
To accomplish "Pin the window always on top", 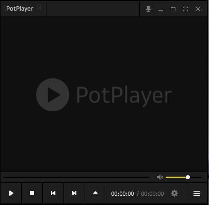I will click(148, 9).
